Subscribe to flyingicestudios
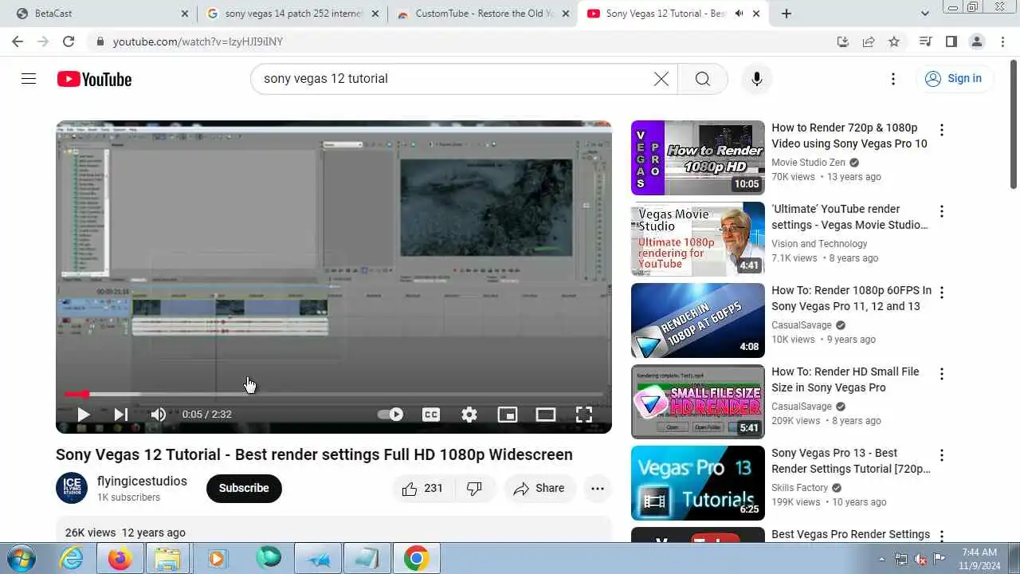Viewport: 1020px width, 574px height. (244, 489)
